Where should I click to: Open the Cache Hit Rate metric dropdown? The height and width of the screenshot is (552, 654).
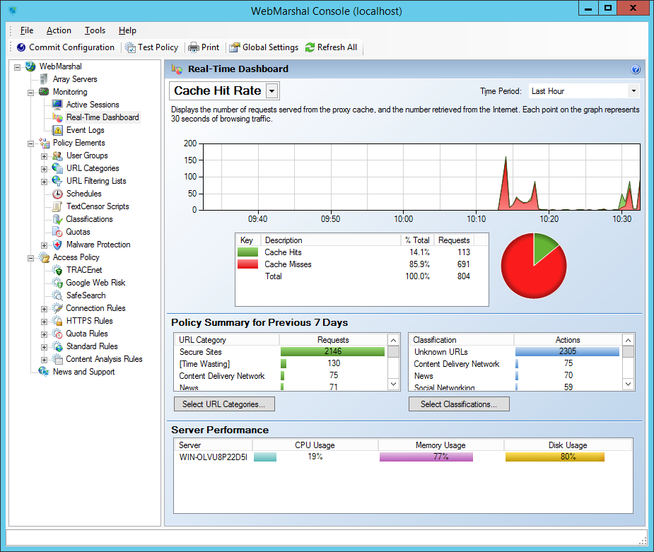click(x=272, y=90)
